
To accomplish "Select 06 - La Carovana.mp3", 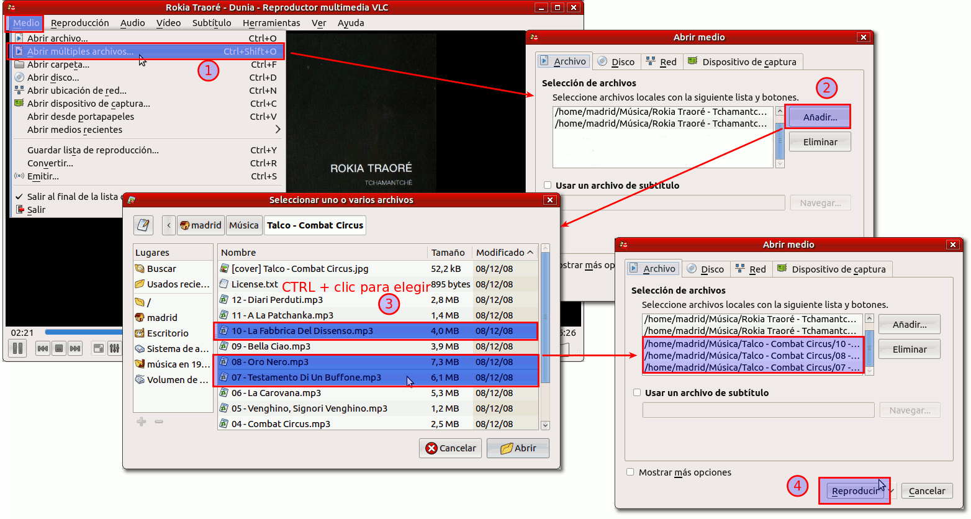I will (x=378, y=393).
